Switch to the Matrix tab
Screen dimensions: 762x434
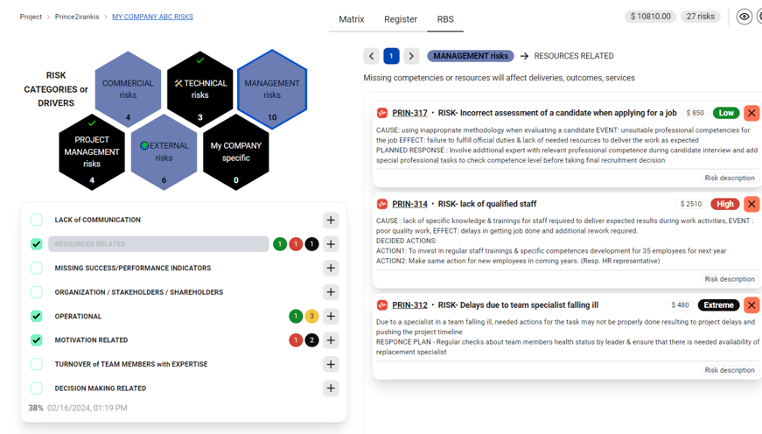[x=352, y=19]
